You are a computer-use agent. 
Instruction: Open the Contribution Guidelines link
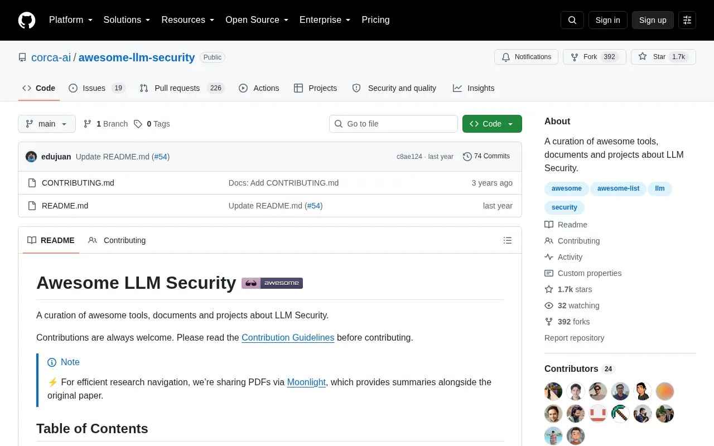[288, 337]
